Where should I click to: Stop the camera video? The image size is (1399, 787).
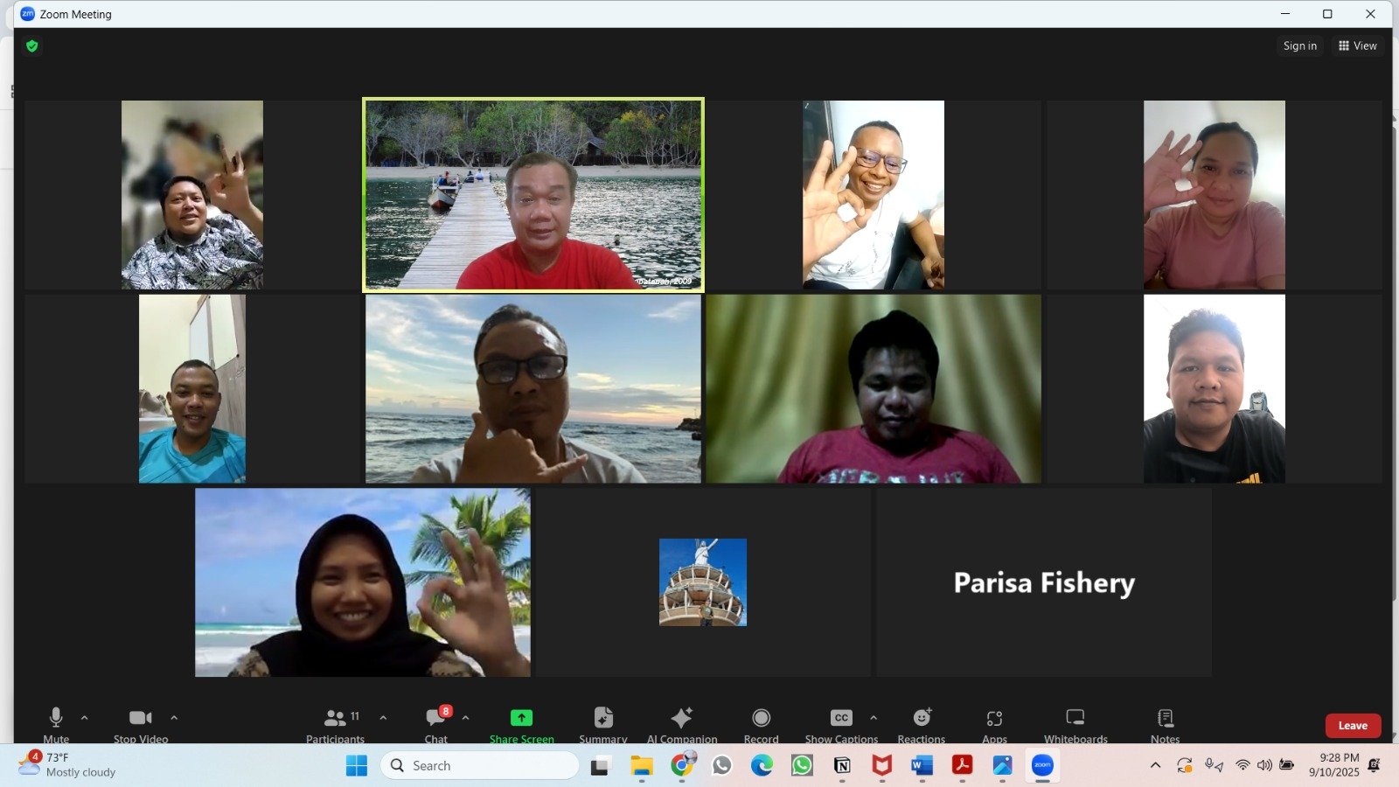[x=140, y=724]
